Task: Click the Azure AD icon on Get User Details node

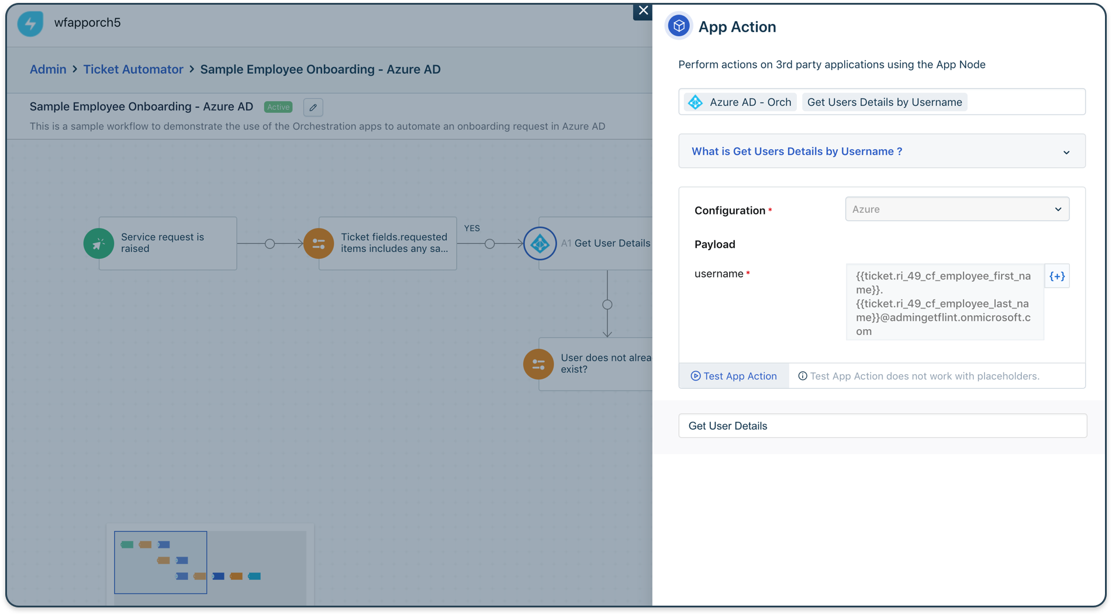Action: pyautogui.click(x=539, y=243)
